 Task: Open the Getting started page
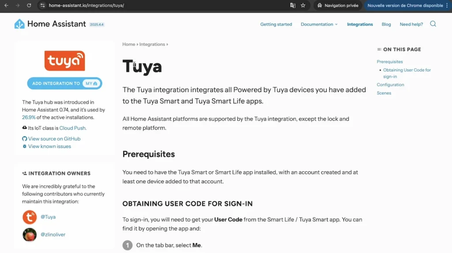point(276,25)
